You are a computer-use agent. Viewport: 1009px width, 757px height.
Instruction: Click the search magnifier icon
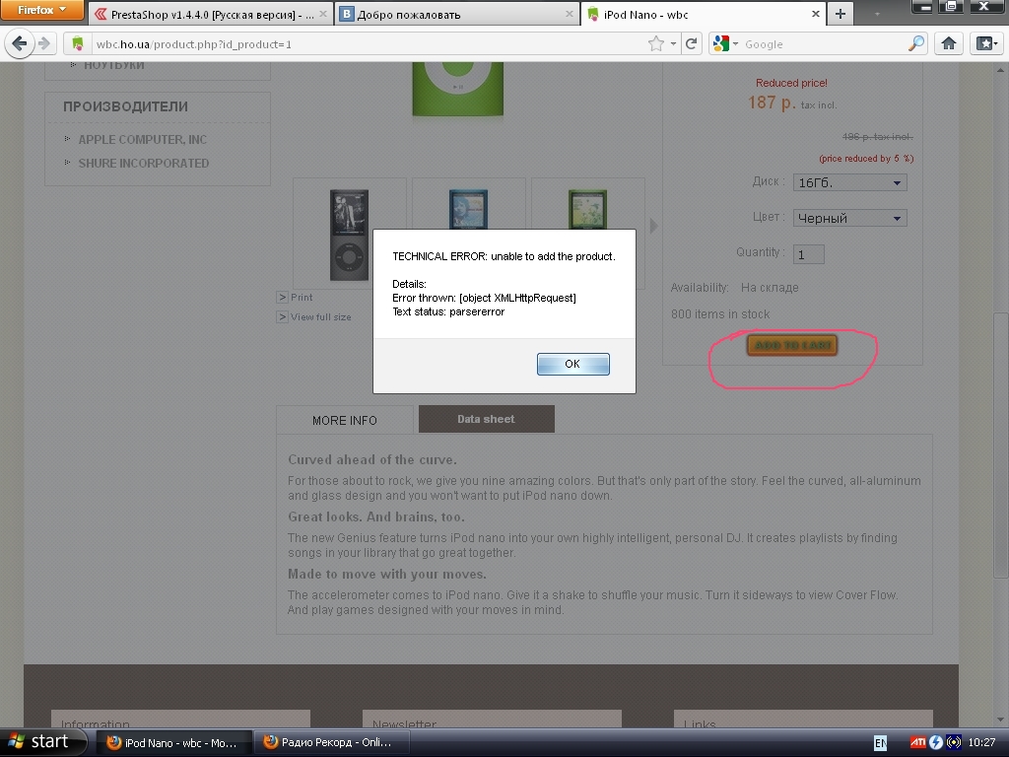coord(915,43)
